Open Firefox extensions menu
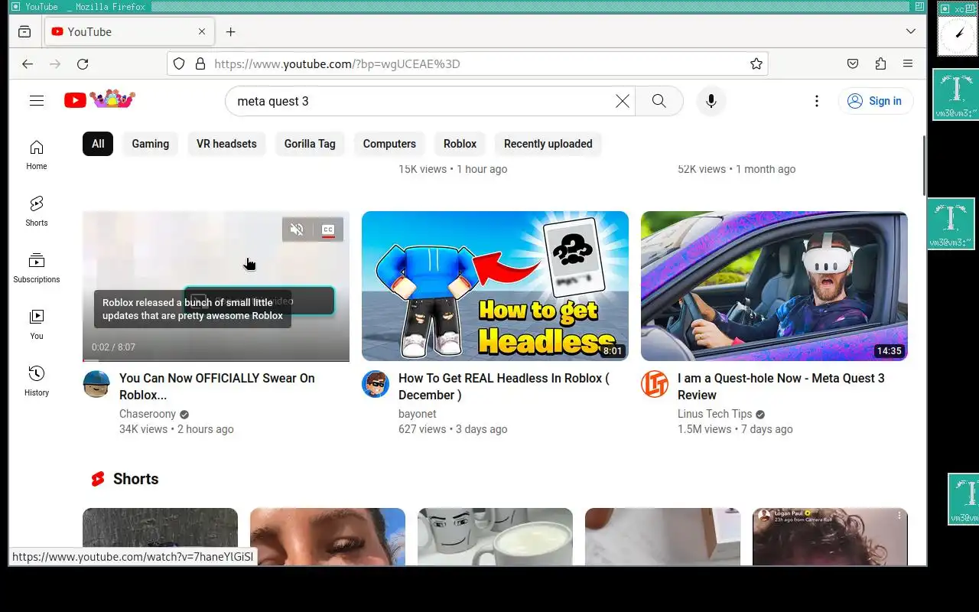 (880, 64)
